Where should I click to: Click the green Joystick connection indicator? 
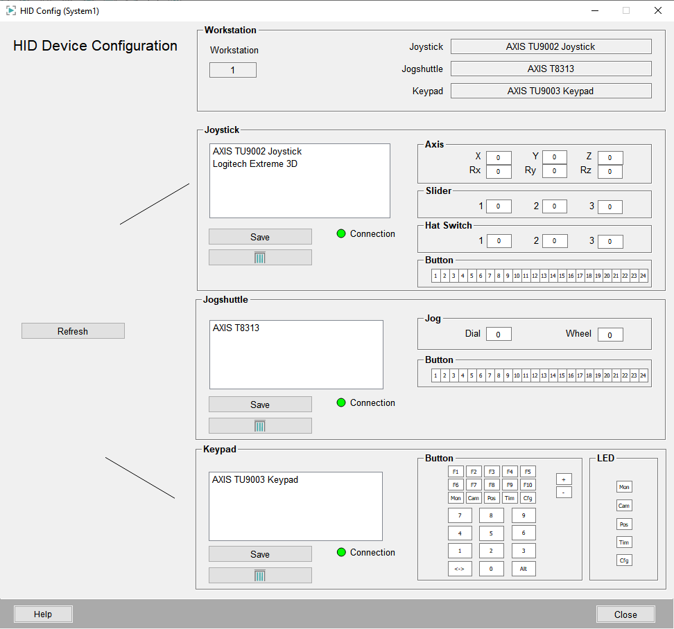tap(341, 234)
